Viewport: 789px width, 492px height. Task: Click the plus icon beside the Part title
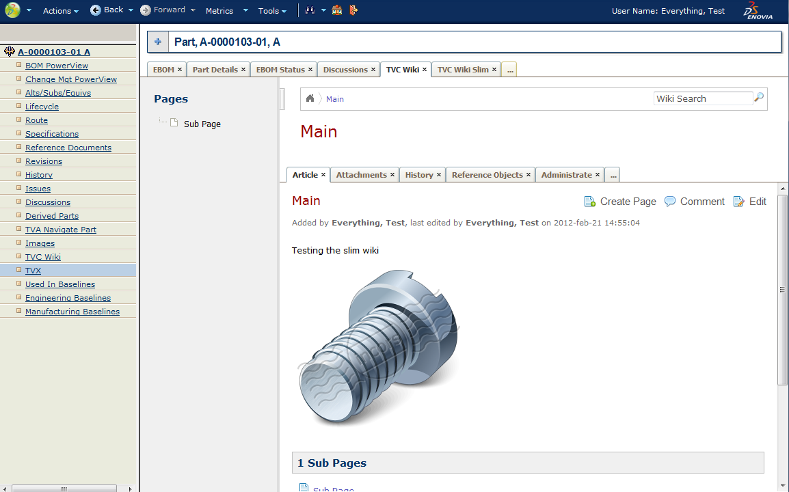[158, 42]
